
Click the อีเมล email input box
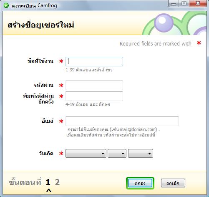pos(122,121)
